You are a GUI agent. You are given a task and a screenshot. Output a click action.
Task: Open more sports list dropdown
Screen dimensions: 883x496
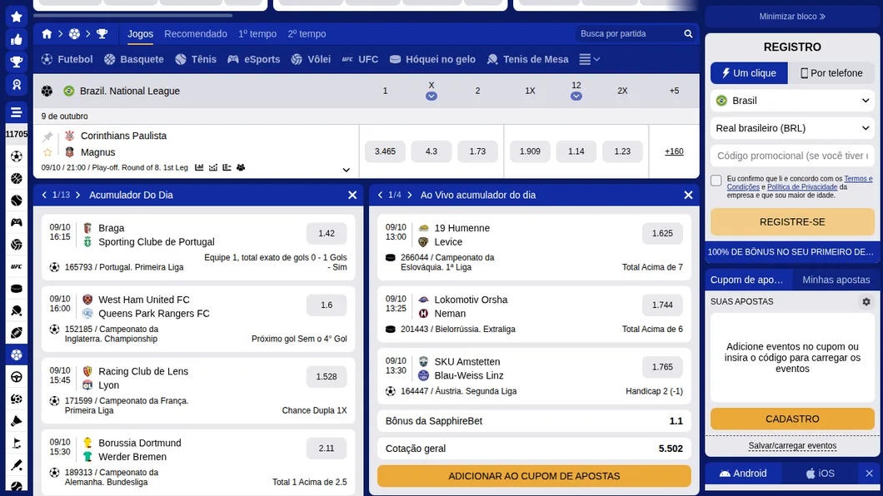pyautogui.click(x=590, y=59)
